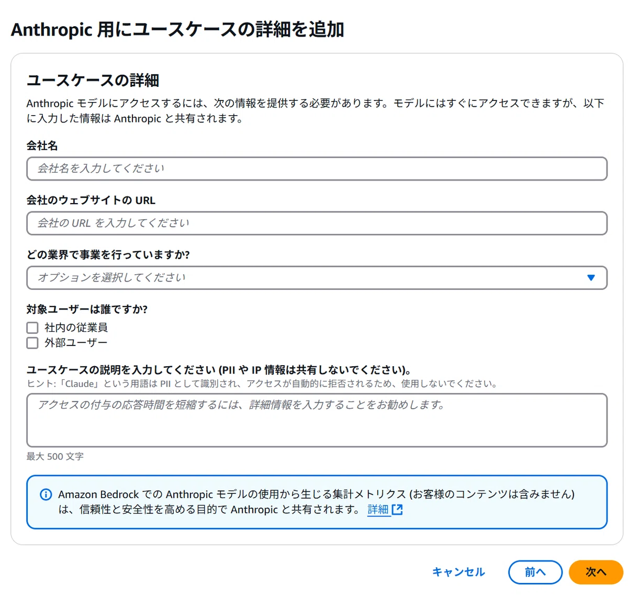Open the 詳細 link

click(378, 509)
